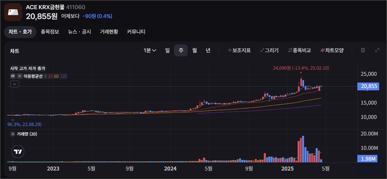This screenshot has height=179, width=387.
Task: Collapse the indicator legend chevron
Action: coord(15,84)
